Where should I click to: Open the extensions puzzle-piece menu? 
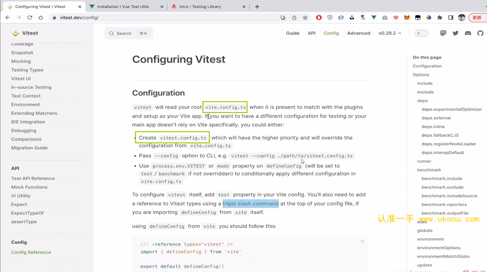(440, 18)
